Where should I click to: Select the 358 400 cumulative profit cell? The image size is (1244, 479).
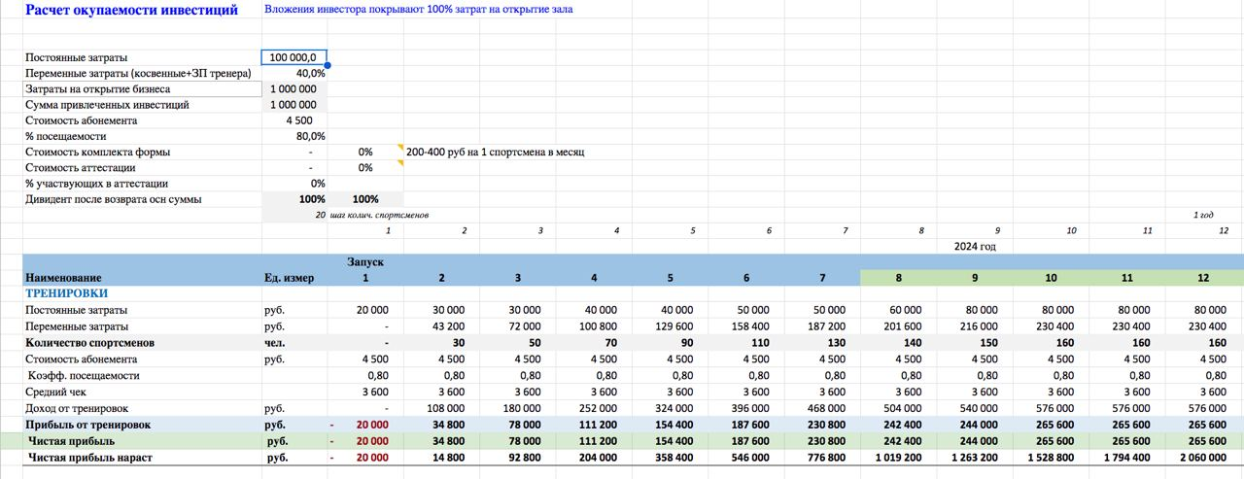[x=671, y=457]
